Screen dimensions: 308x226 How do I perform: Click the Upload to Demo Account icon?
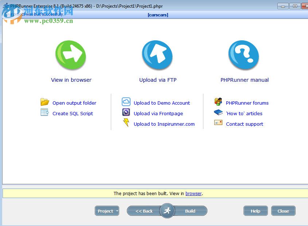[126, 102]
